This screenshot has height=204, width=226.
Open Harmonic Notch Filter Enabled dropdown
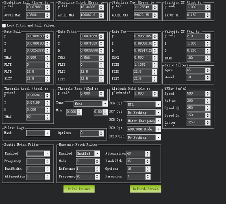click(x=88, y=153)
